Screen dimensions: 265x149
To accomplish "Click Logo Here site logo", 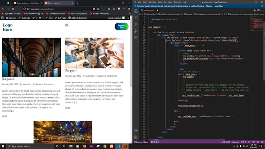I will click(x=8, y=27).
